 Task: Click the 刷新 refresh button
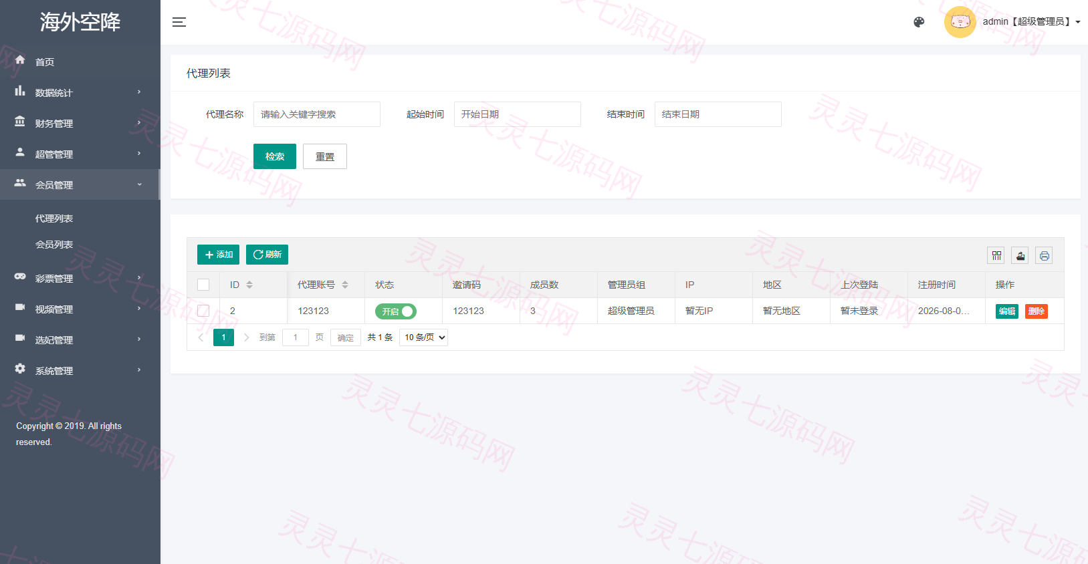[x=267, y=255]
